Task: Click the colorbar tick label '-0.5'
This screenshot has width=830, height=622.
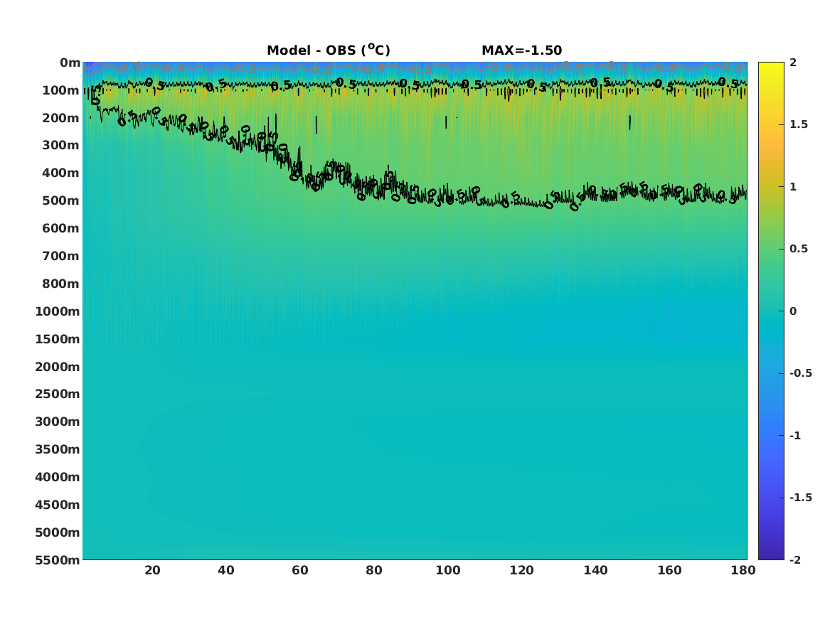Action: [800, 373]
